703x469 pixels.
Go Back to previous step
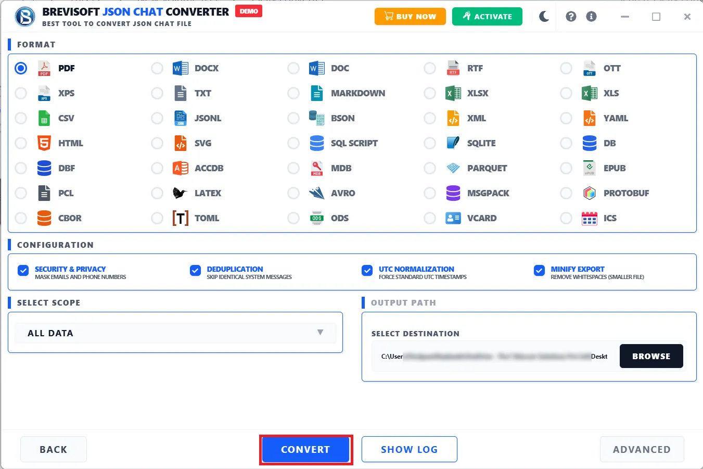click(x=54, y=449)
